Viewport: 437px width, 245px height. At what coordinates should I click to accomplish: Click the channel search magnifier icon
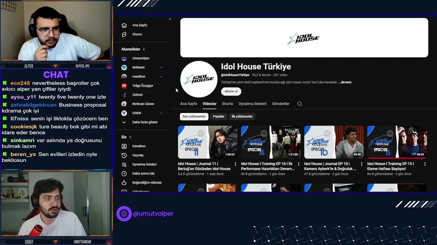[300, 104]
